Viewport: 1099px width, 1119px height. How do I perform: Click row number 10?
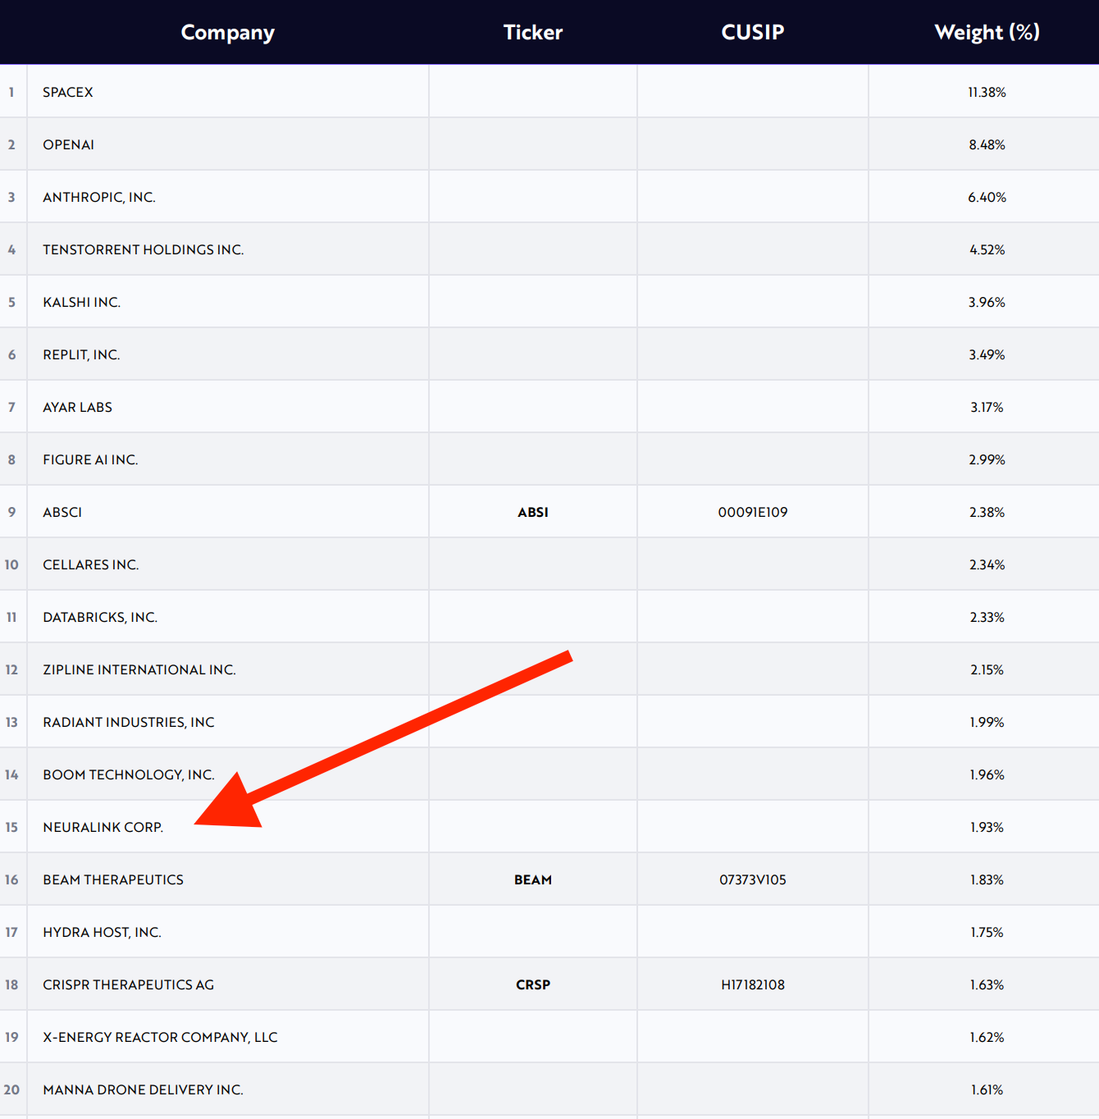click(11, 564)
